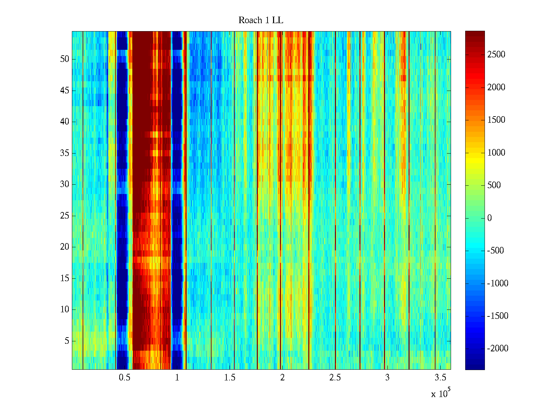
Task: Select the colorbar label '2500'
Action: click(x=496, y=55)
